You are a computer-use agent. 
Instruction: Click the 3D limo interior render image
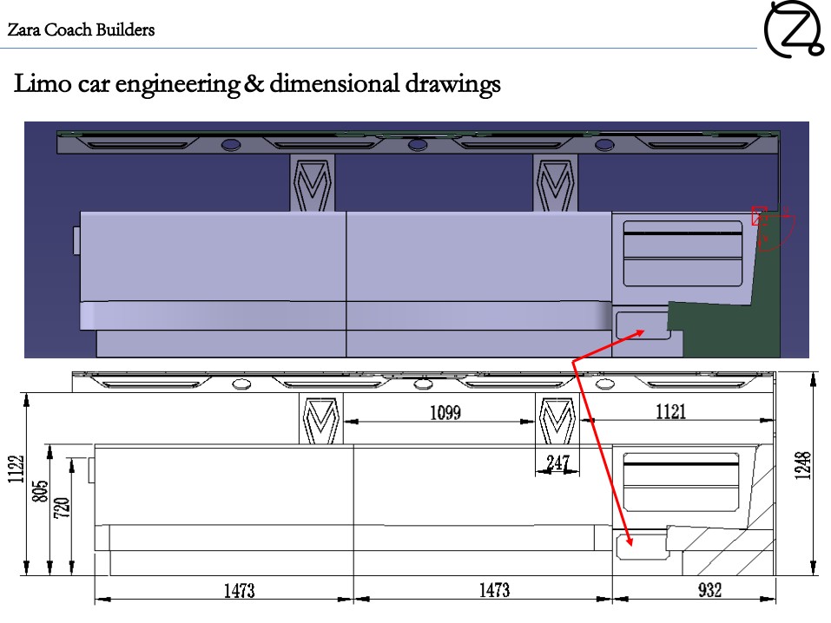coord(417,239)
